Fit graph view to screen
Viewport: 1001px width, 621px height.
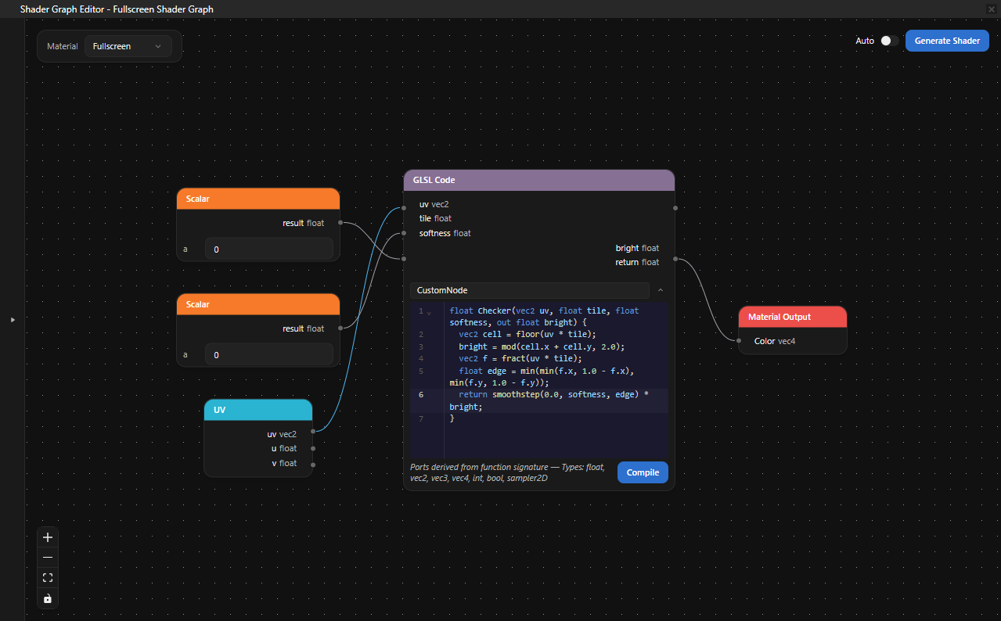pyautogui.click(x=48, y=578)
